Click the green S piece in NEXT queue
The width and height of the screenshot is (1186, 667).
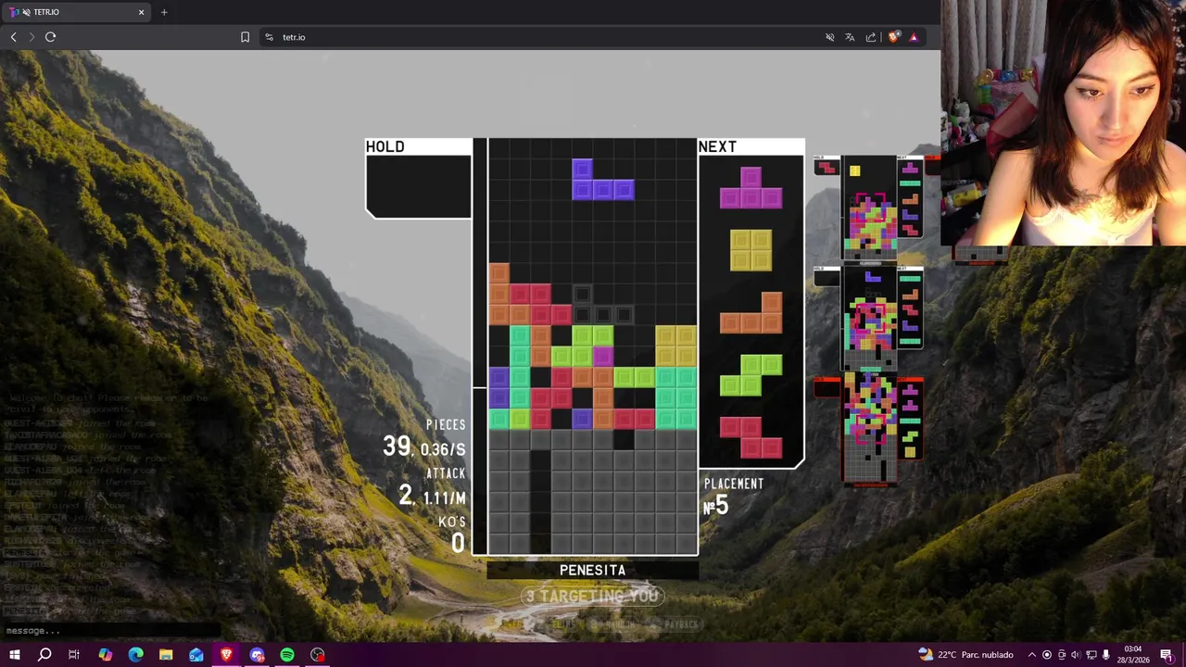click(751, 374)
